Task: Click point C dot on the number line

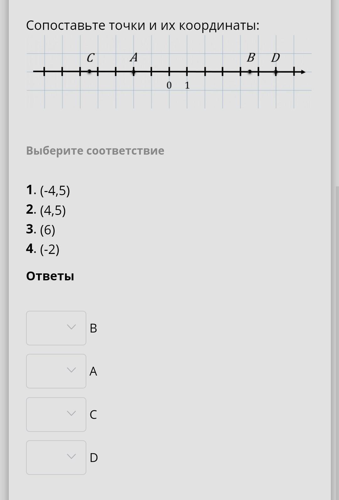Action: (89, 72)
